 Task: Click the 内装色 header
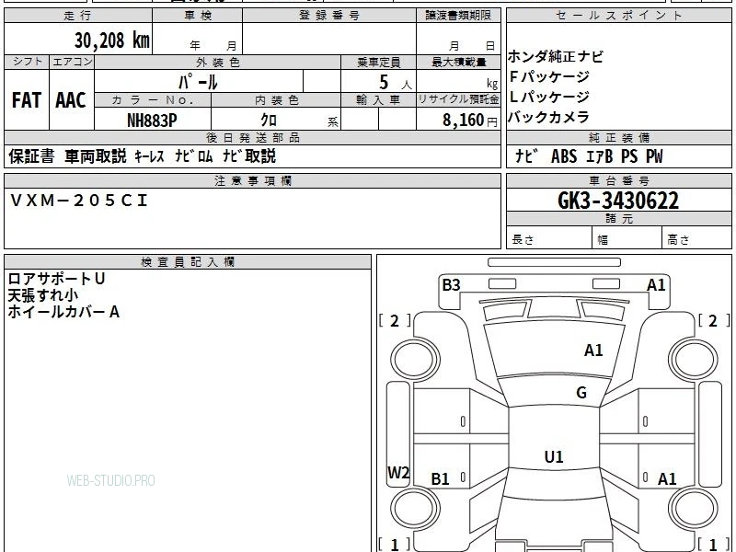[276, 100]
